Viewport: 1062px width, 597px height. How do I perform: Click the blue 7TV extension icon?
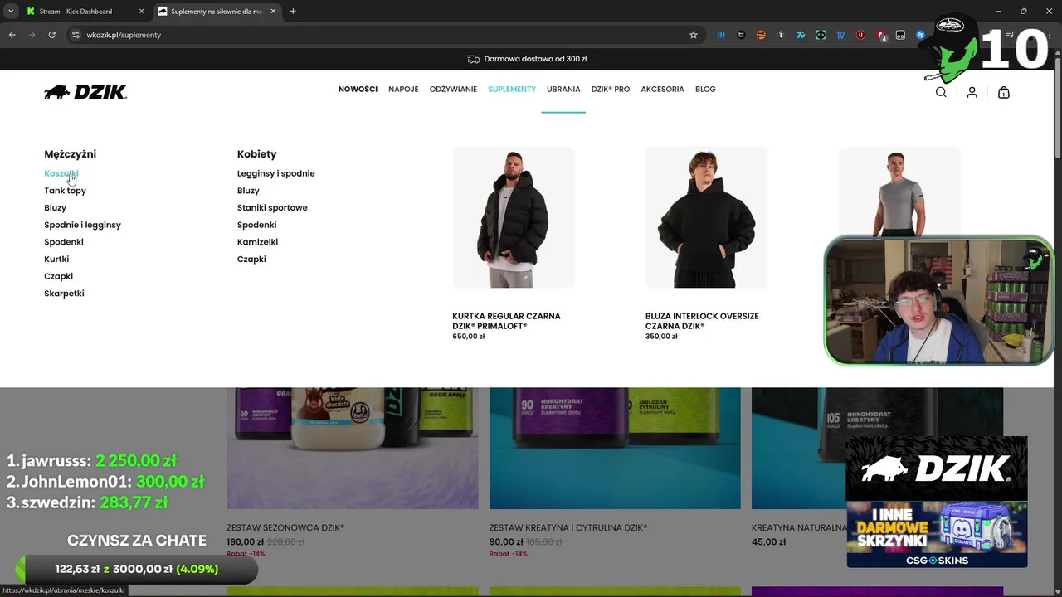click(x=801, y=35)
